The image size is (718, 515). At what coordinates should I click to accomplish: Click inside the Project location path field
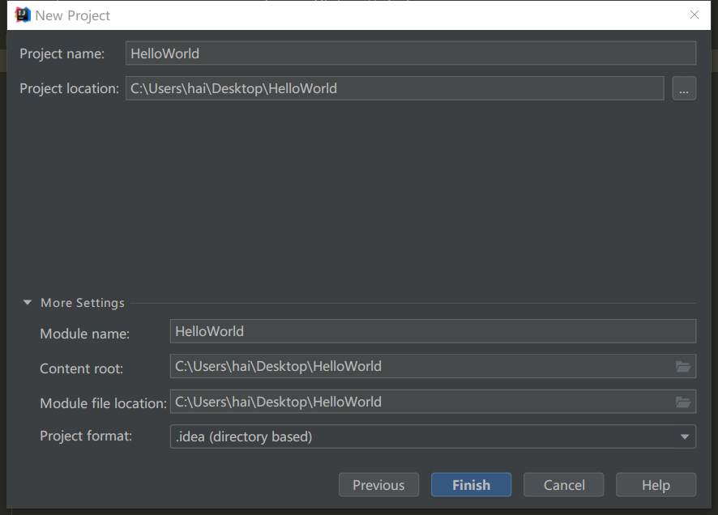tap(394, 89)
